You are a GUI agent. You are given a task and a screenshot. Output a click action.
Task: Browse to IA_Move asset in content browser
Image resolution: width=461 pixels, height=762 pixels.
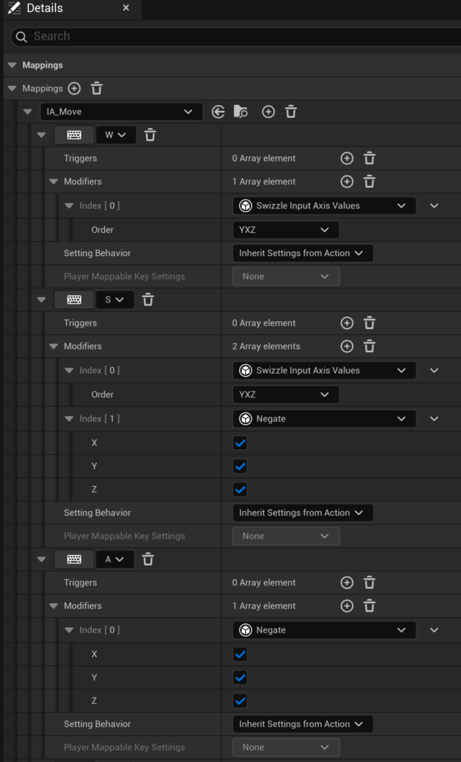(241, 112)
